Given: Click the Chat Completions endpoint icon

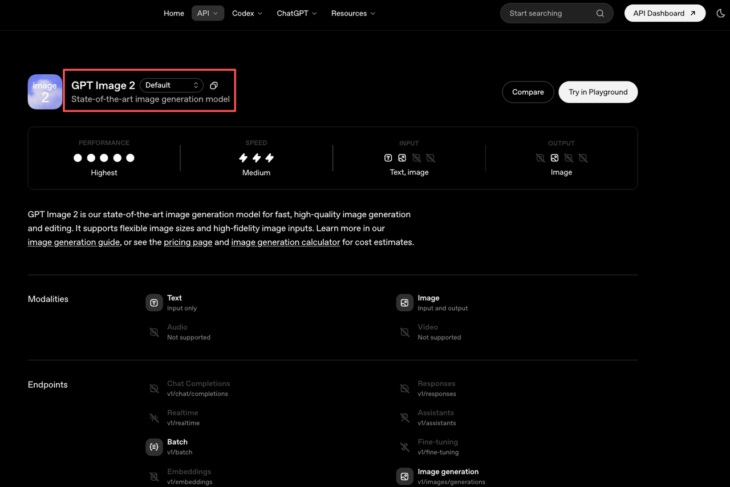Looking at the screenshot, I should click(154, 388).
